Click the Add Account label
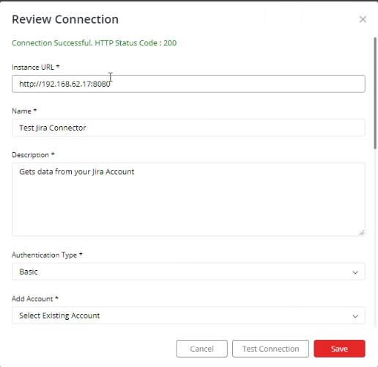 coord(35,299)
